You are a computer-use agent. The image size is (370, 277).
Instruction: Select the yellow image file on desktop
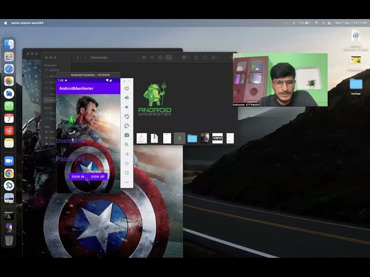pos(356,60)
